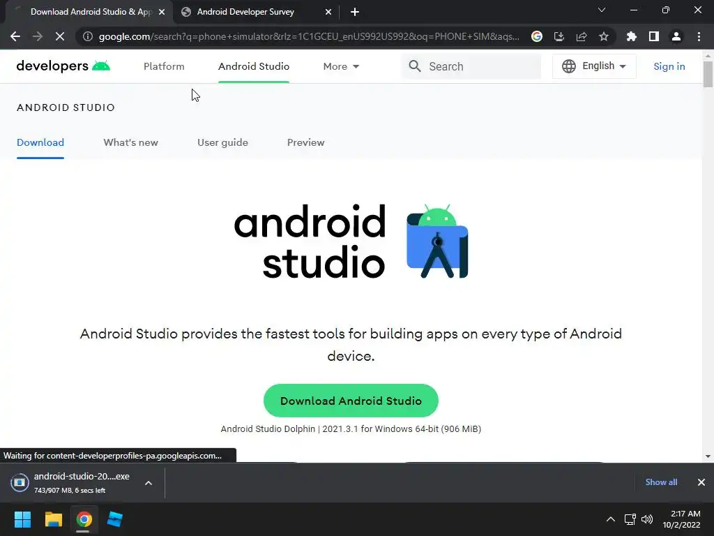The image size is (714, 536).
Task: Click the browser forward arrow
Action: pos(38,36)
